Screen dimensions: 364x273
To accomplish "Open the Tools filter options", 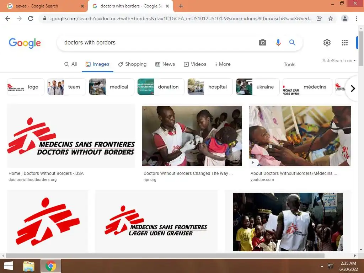I will click(x=289, y=64).
